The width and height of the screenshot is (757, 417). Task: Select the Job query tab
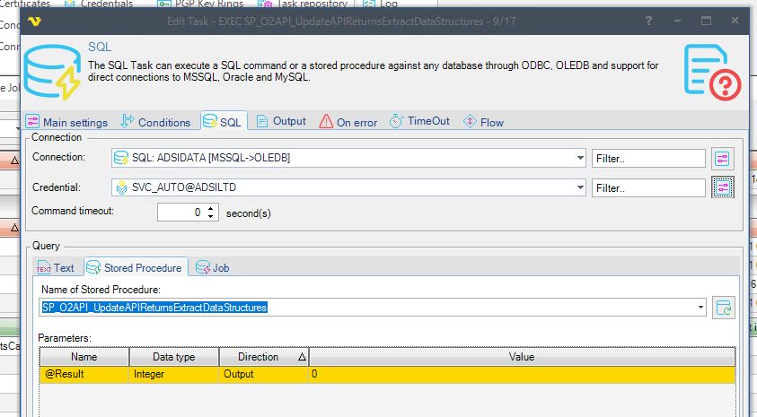click(x=211, y=267)
